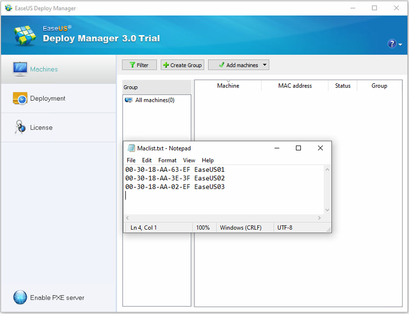Open Notepad's File menu
Screen dimensions: 409x314
tap(131, 160)
